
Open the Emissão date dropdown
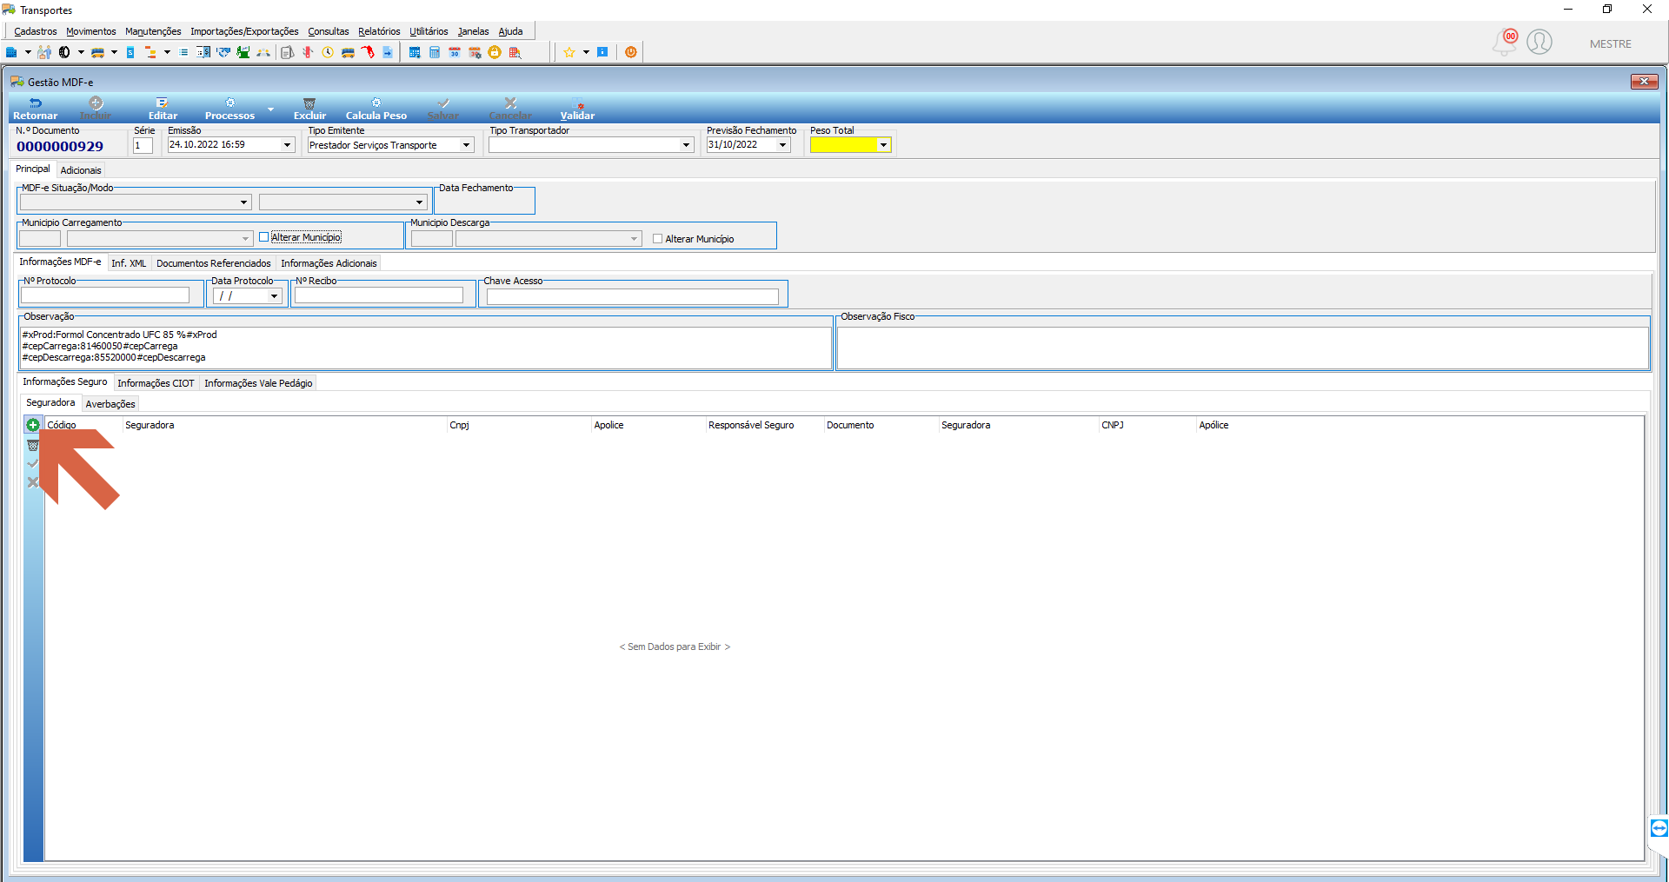point(287,145)
